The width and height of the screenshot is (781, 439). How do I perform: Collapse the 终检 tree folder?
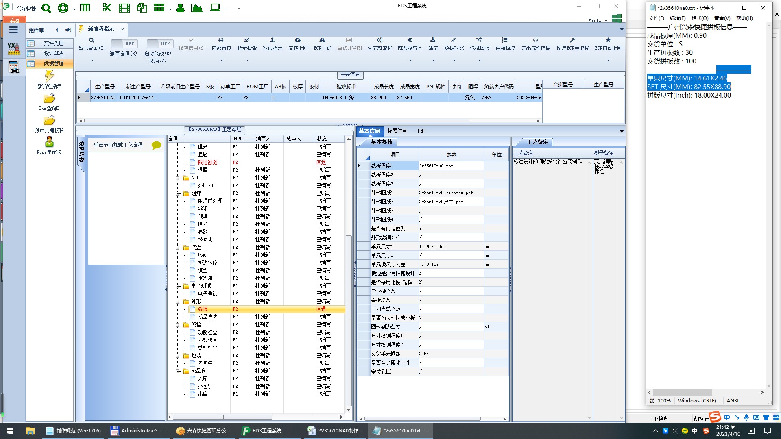point(178,325)
